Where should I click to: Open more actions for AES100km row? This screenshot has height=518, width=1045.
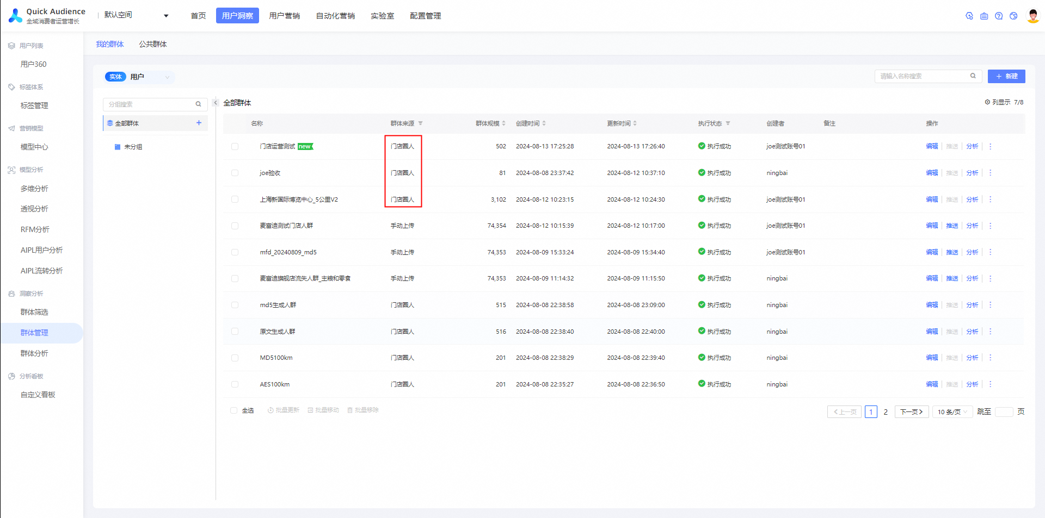(x=990, y=384)
